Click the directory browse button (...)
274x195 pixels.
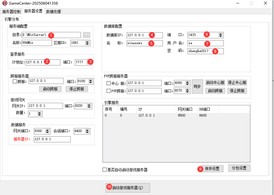pyautogui.click(x=86, y=35)
